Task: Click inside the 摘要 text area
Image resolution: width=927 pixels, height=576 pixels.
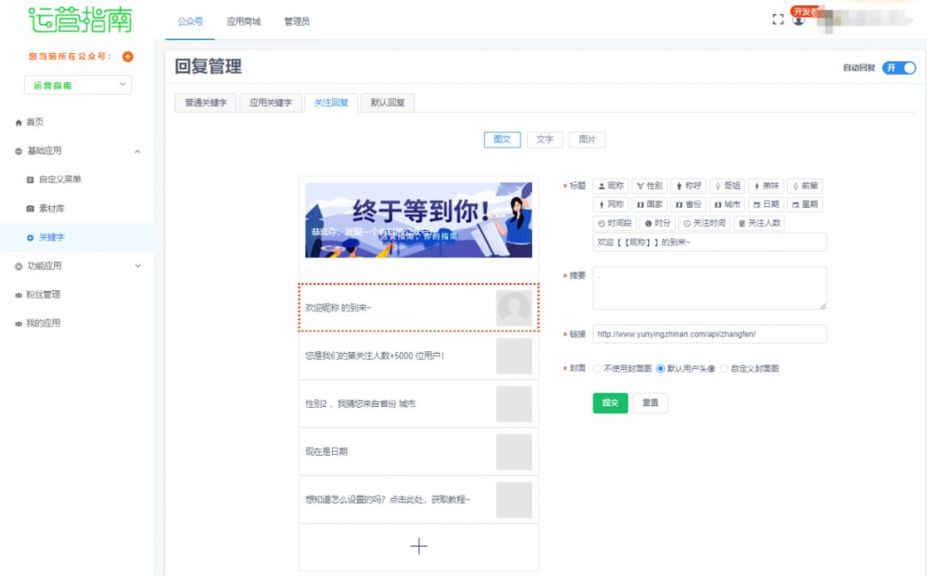Action: coord(709,288)
